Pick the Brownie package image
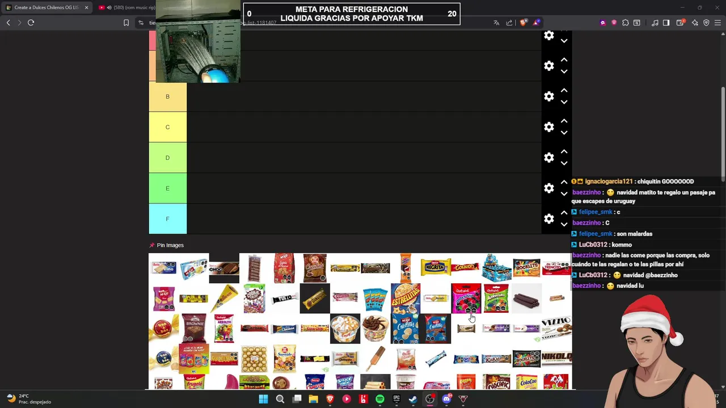This screenshot has height=408, width=726. 193,329
